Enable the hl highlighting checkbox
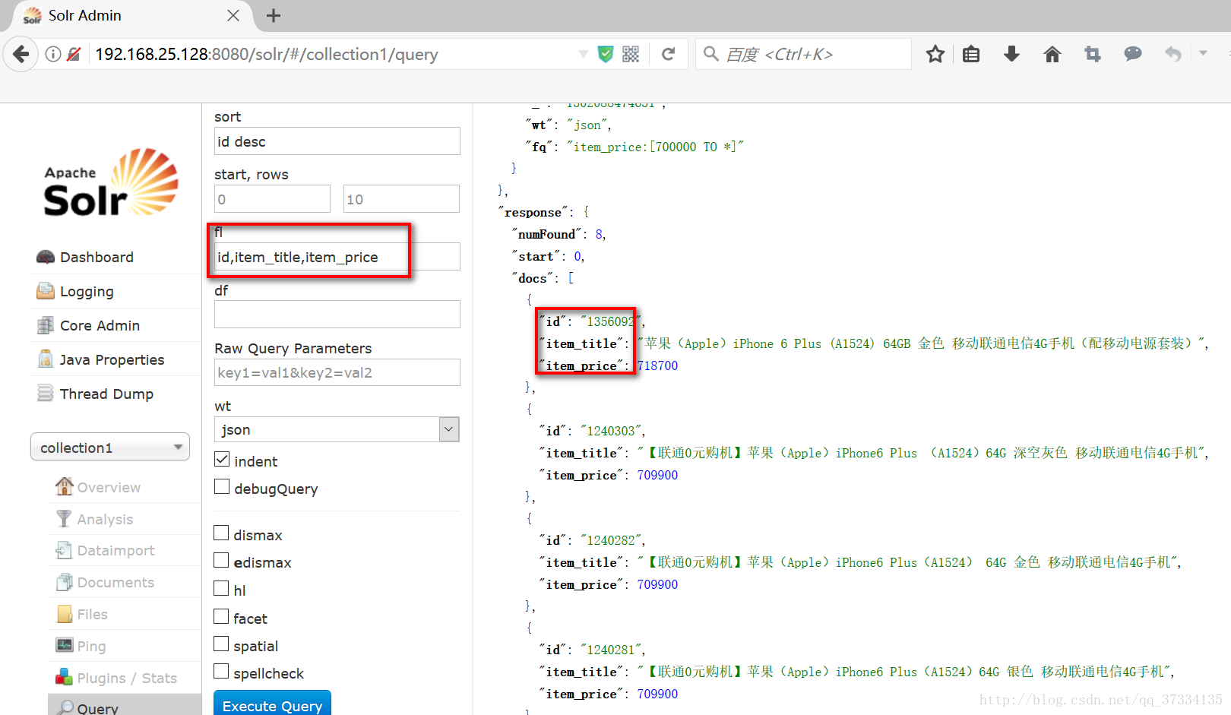 [221, 589]
